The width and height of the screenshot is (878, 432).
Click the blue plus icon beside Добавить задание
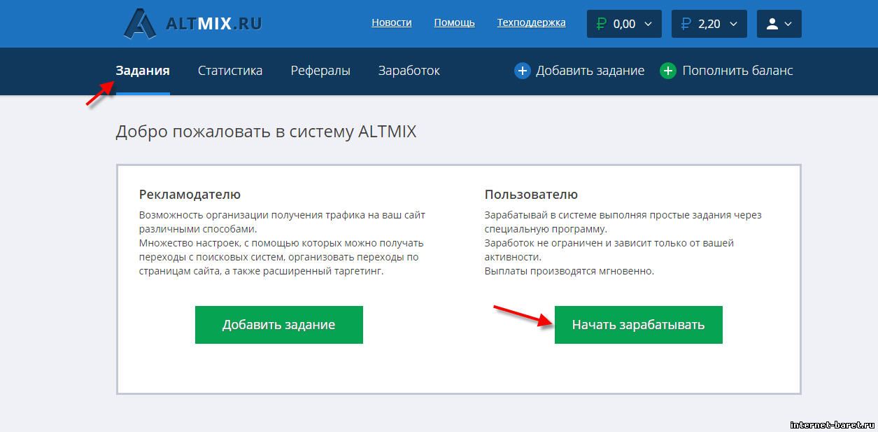coord(523,71)
